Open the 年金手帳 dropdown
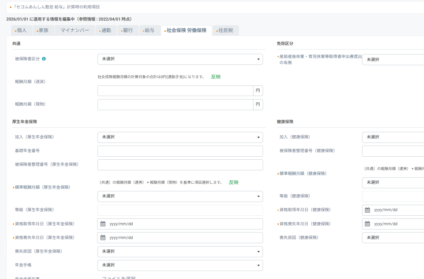 pyautogui.click(x=180, y=265)
